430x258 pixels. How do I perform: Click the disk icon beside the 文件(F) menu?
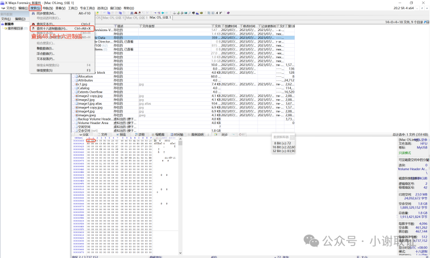click(3, 8)
